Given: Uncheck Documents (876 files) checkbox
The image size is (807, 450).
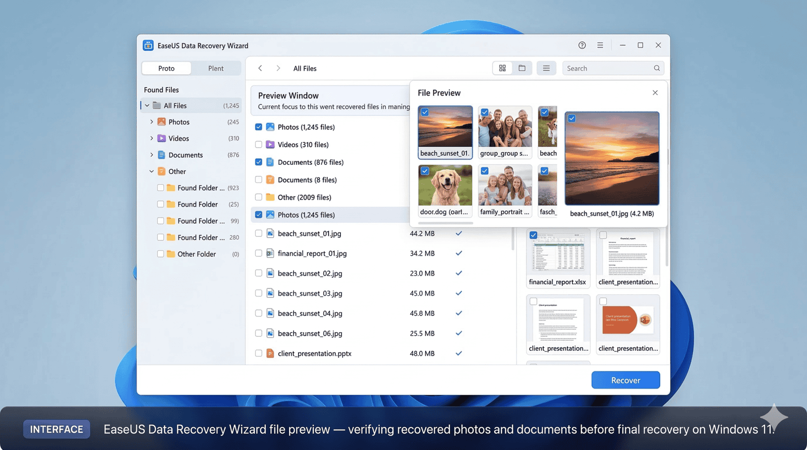Looking at the screenshot, I should (259, 162).
